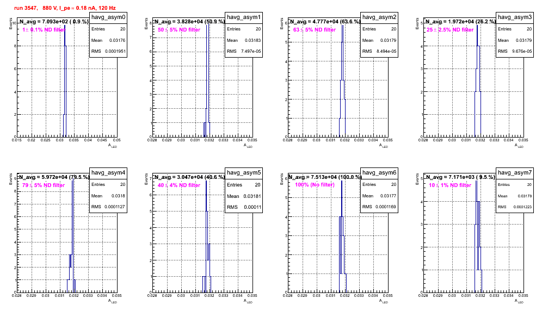The image size is (542, 311).
Task: Click the N_avg = 7.171e+03 label
Action: pyautogui.click(x=461, y=177)
